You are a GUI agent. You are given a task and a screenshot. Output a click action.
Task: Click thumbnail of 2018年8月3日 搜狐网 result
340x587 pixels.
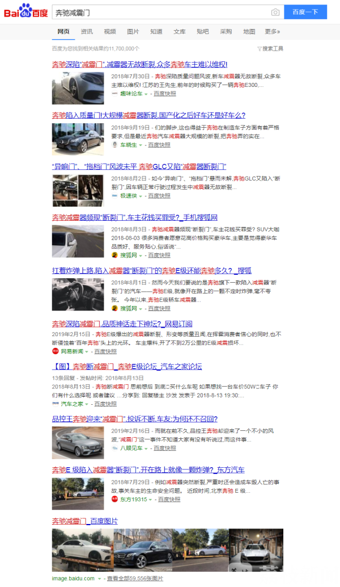point(78,241)
